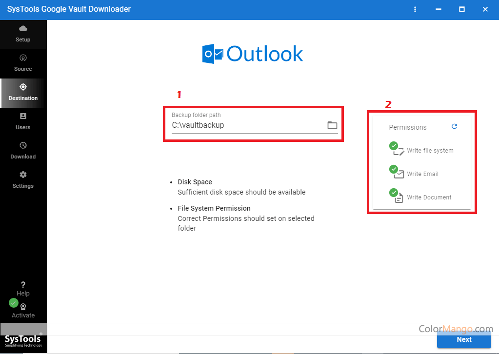499x354 pixels.
Task: Click the SysTools logo at bottom left
Action: click(23, 340)
